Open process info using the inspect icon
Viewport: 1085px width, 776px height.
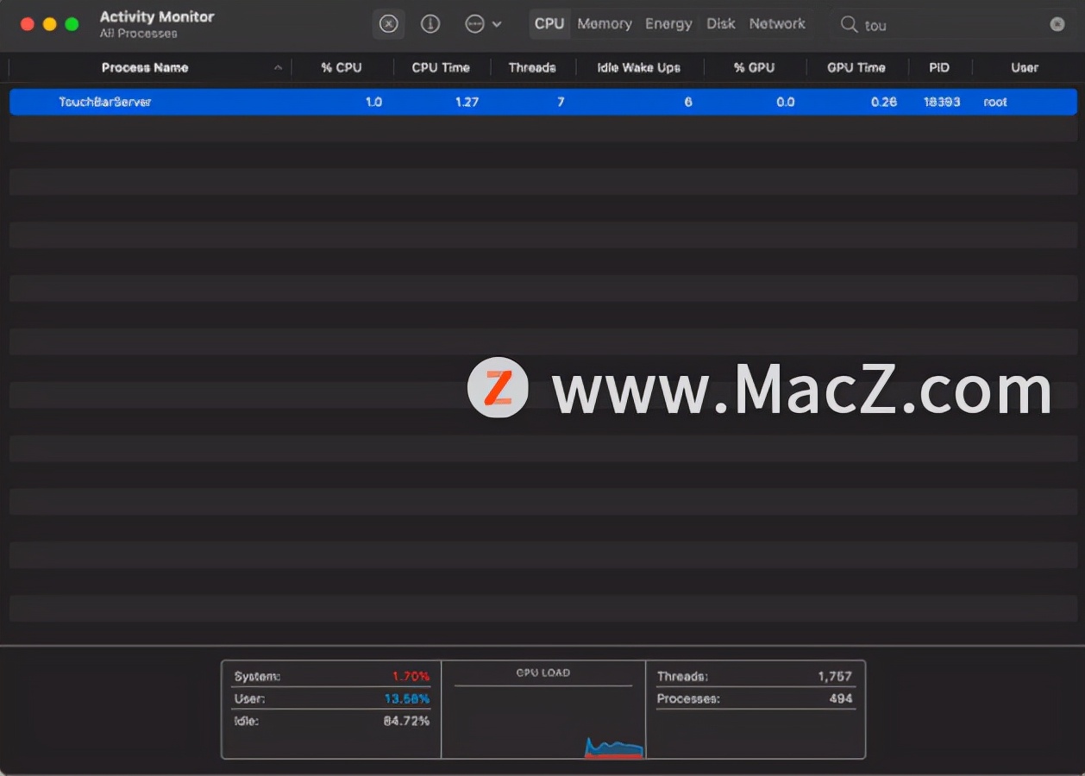point(430,23)
